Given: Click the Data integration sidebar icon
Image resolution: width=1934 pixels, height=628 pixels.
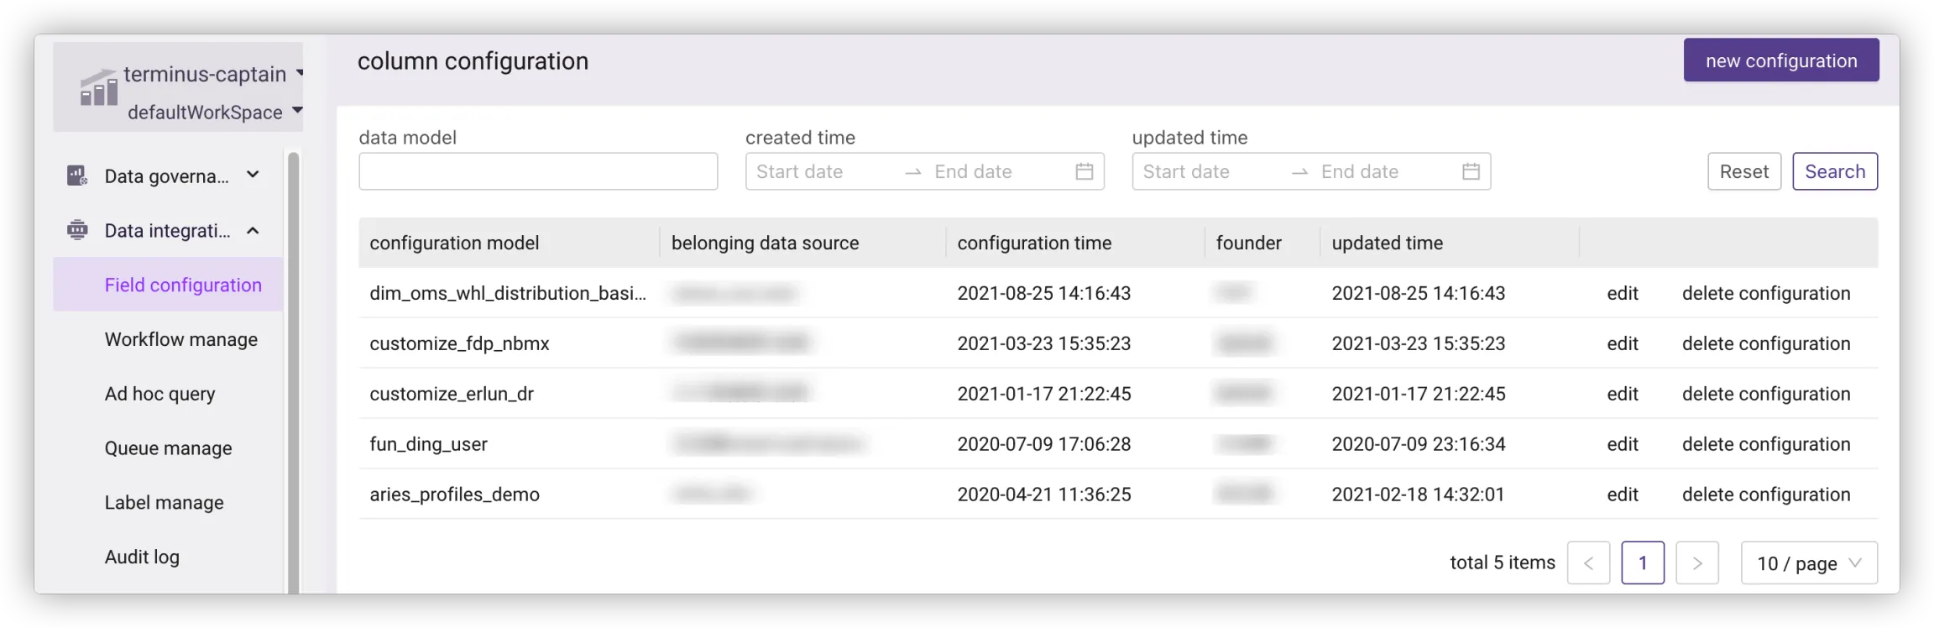Looking at the screenshot, I should [x=77, y=230].
